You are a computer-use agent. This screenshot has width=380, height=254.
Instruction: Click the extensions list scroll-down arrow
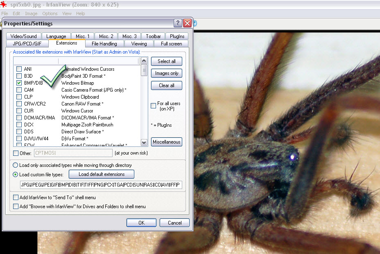[144, 142]
